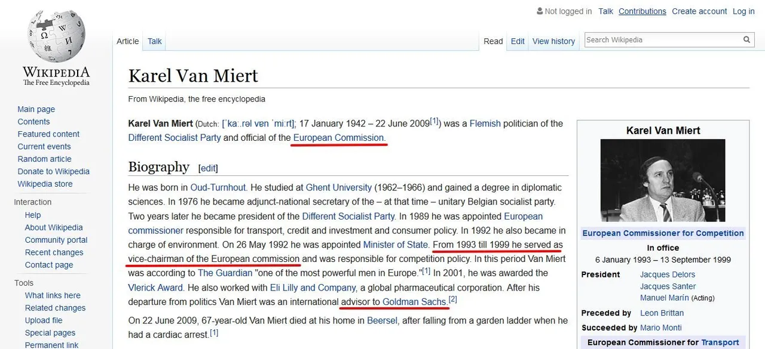The height and width of the screenshot is (349, 765).
Task: Open the Jacques Delors link
Action: pos(668,274)
